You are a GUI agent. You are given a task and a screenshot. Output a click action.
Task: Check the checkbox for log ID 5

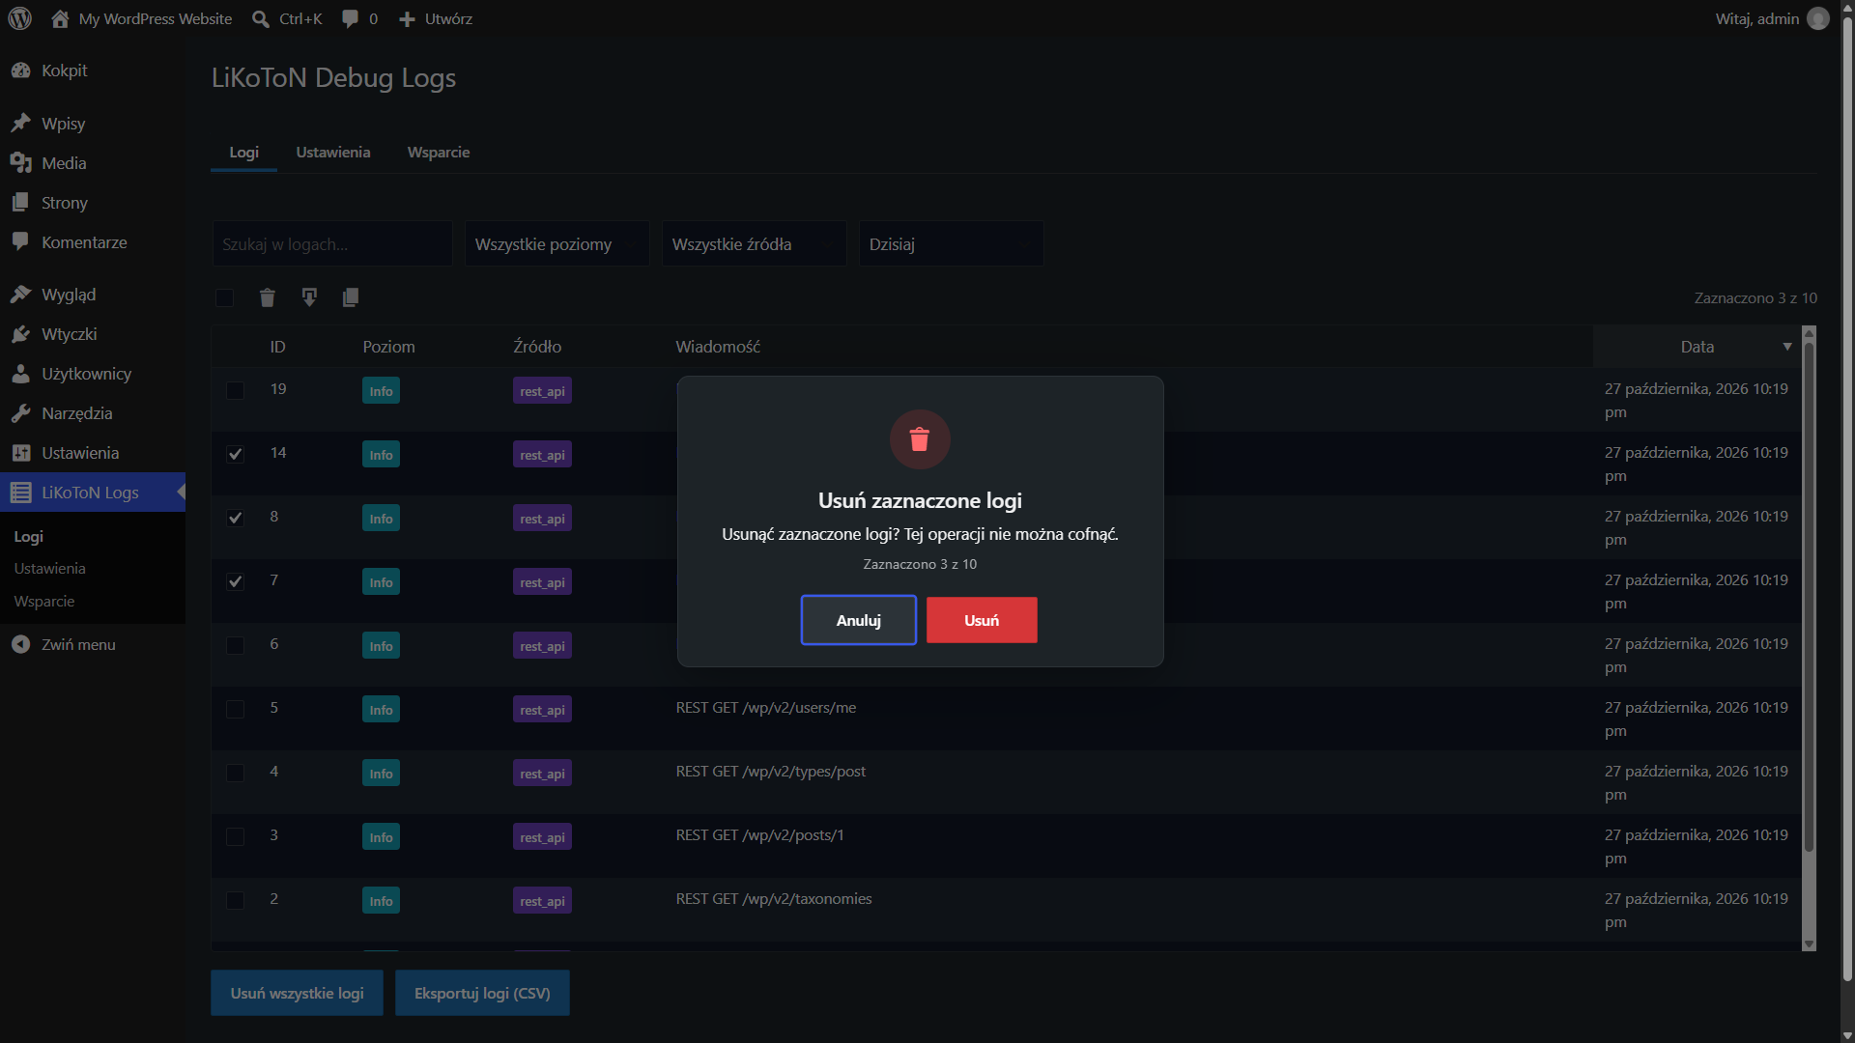tap(235, 709)
